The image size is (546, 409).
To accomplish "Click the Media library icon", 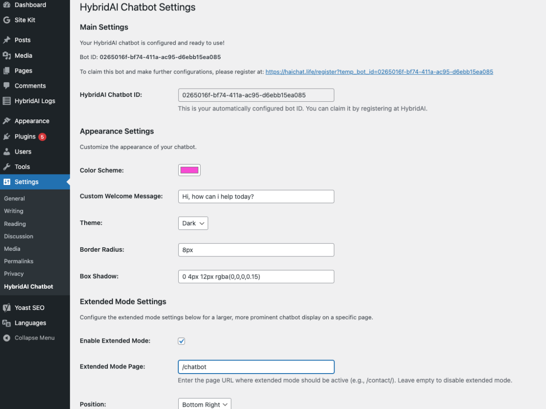I will point(7,55).
